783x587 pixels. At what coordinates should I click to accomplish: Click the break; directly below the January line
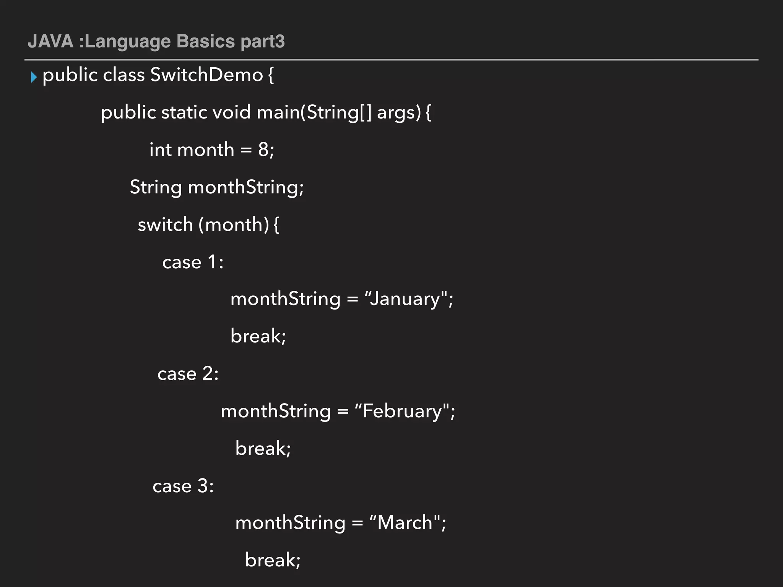(x=258, y=336)
